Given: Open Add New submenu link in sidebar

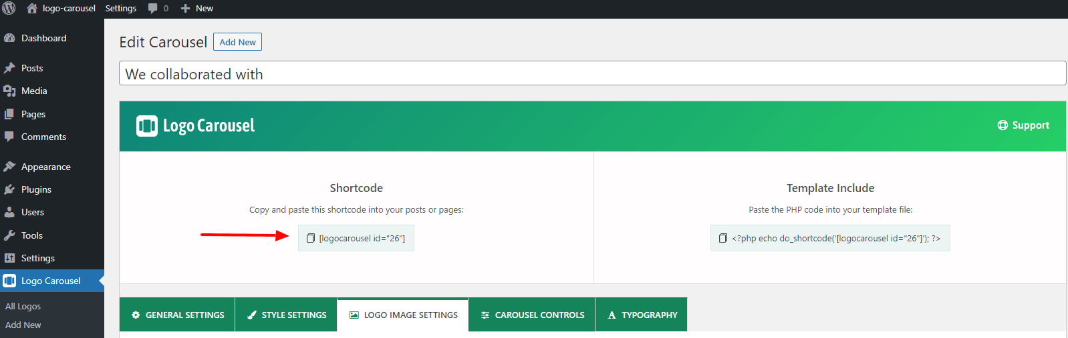Looking at the screenshot, I should (x=23, y=325).
